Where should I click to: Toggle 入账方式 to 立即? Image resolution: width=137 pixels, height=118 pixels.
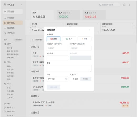[x=75, y=79]
